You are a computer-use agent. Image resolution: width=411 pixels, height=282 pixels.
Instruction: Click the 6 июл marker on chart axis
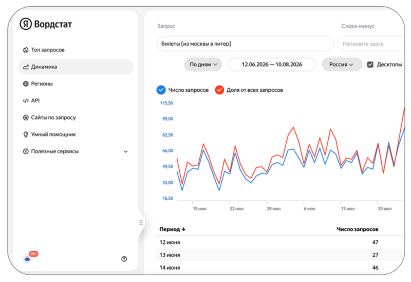point(310,209)
